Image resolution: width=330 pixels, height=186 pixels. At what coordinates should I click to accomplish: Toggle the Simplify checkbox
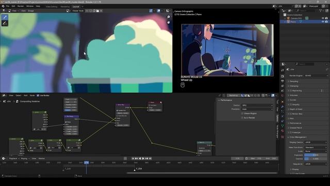tap(291, 104)
